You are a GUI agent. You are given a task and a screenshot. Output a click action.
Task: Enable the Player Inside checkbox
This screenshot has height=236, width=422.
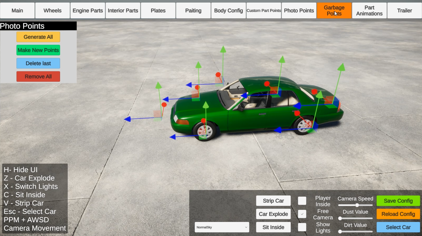click(x=302, y=201)
